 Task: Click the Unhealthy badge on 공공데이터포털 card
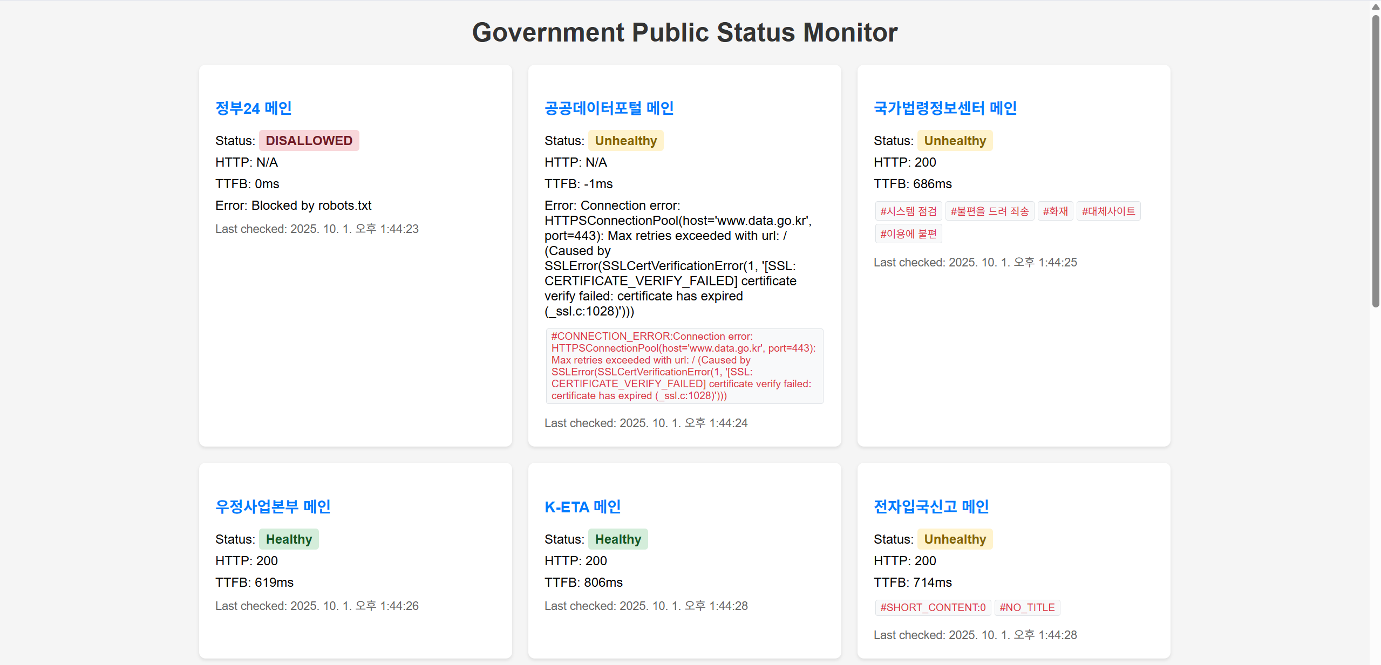(625, 141)
